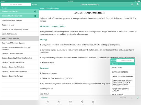Image resolution: width=141 pixels, height=105 pixels.
Task: Open the Books tab icon
Action: (70, 102)
